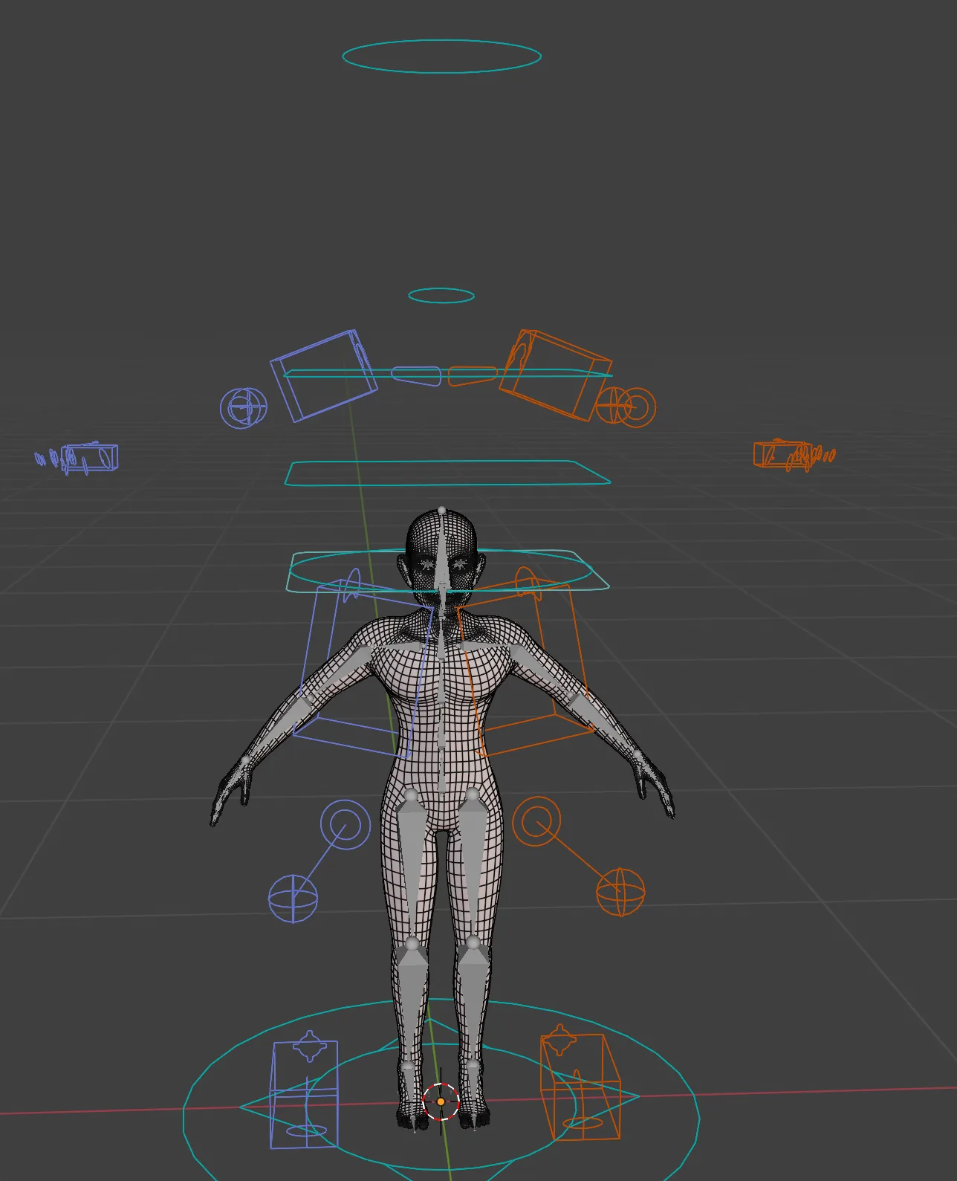The image size is (957, 1181).
Task: Click the 3D cursor between the feet
Action: pos(441,1101)
